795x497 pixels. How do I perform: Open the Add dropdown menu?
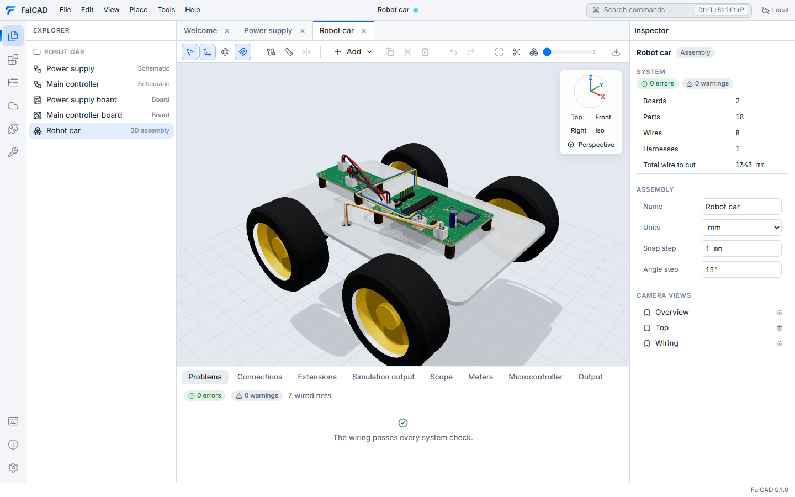pos(353,52)
